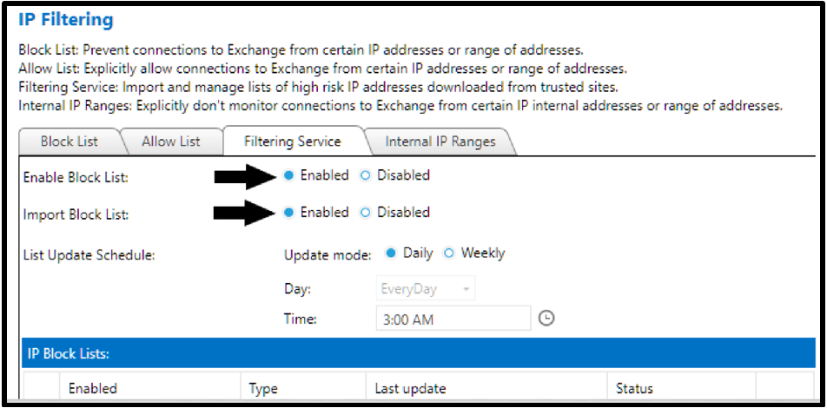Click the blank column header before Enabled
The image size is (827, 408).
point(41,389)
